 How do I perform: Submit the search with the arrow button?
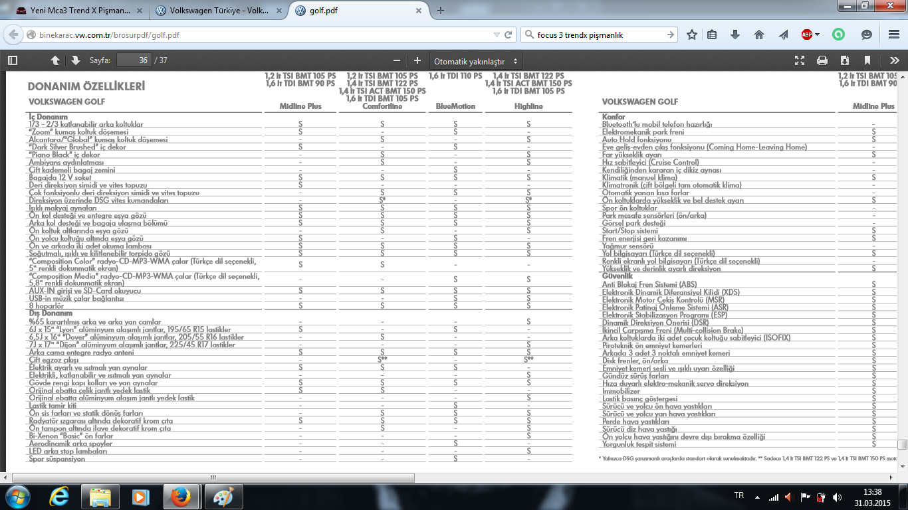[x=671, y=35]
